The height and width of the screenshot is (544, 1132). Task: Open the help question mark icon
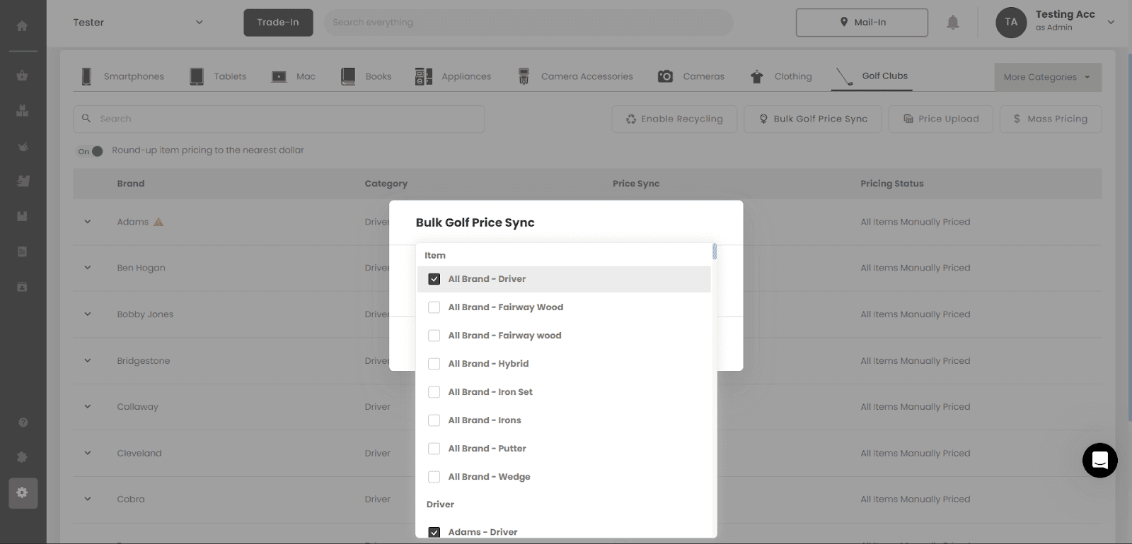(23, 422)
